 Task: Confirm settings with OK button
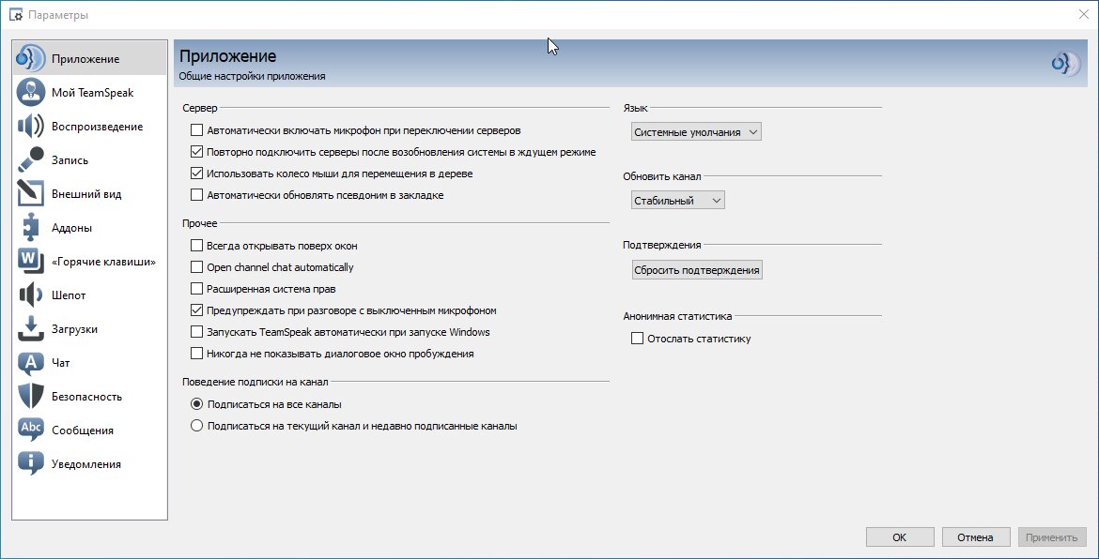tap(900, 537)
